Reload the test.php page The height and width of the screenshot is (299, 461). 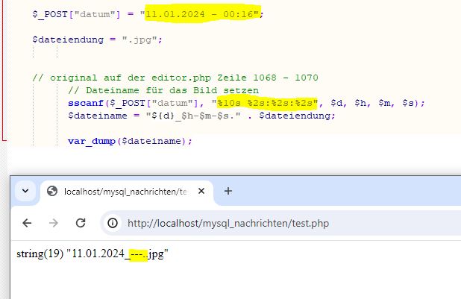tap(81, 223)
